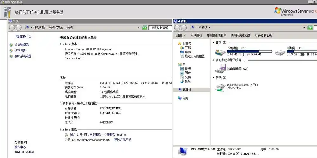Select the 2013-20151002EC 上的 F network folder icon
Viewport: 317px width, 158px height.
click(x=220, y=88)
